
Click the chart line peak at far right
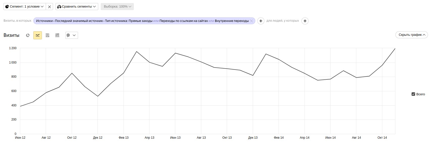click(395, 49)
